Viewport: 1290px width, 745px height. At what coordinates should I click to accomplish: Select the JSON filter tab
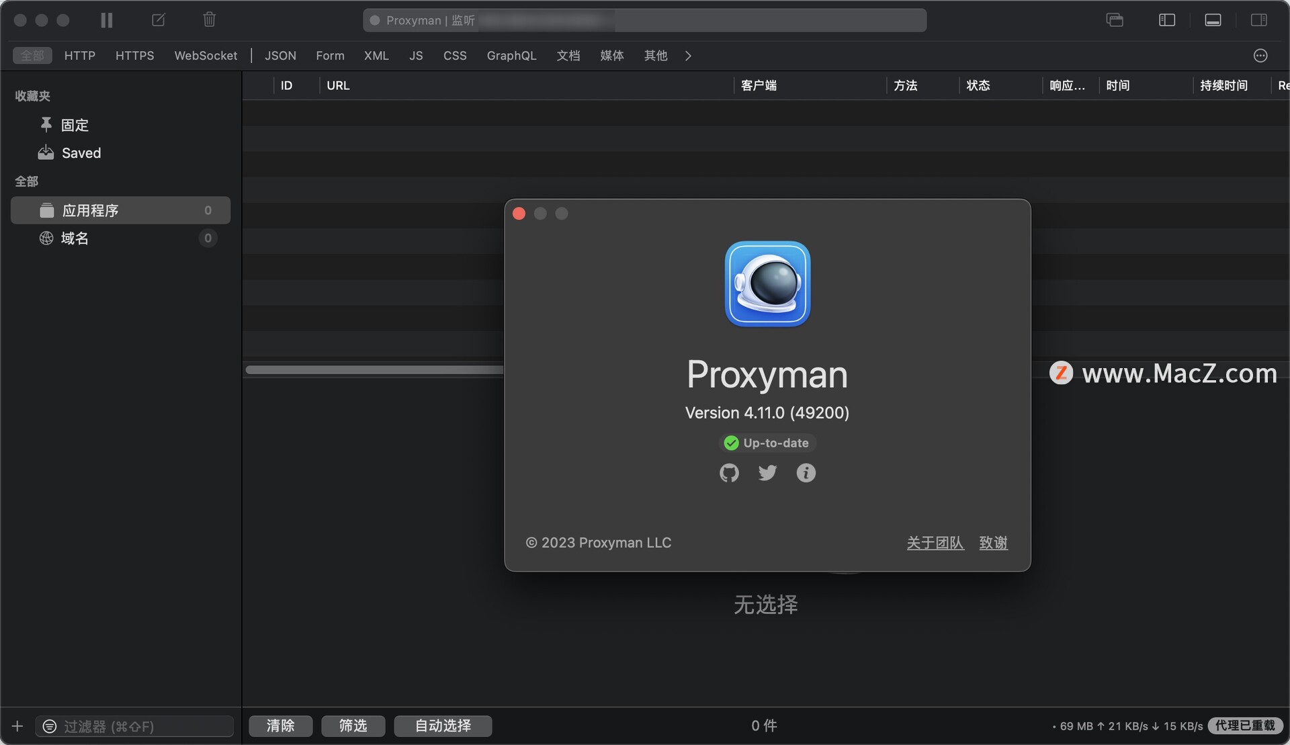280,55
